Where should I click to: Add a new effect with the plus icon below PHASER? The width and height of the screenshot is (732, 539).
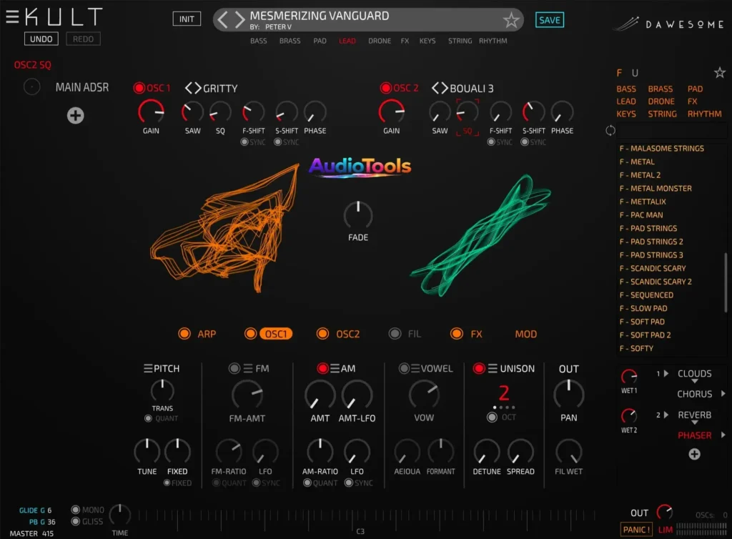click(x=693, y=454)
